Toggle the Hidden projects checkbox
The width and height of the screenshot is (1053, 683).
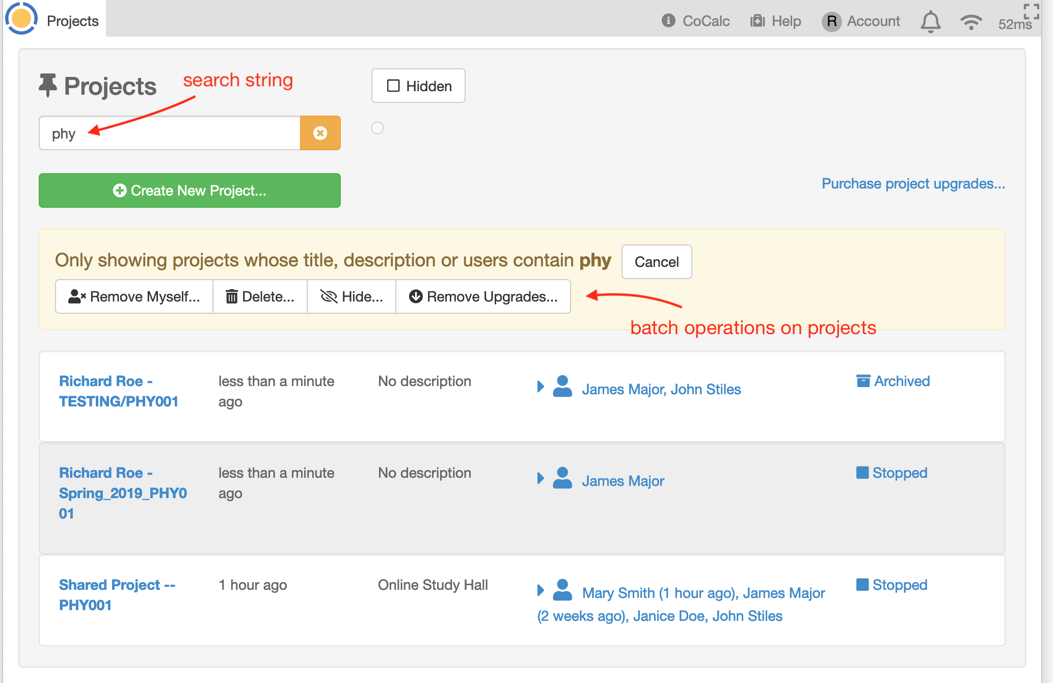click(393, 86)
